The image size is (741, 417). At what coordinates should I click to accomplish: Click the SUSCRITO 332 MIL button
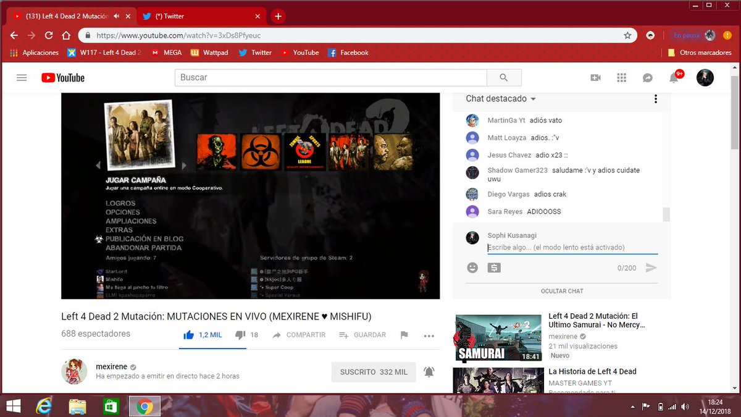(374, 372)
